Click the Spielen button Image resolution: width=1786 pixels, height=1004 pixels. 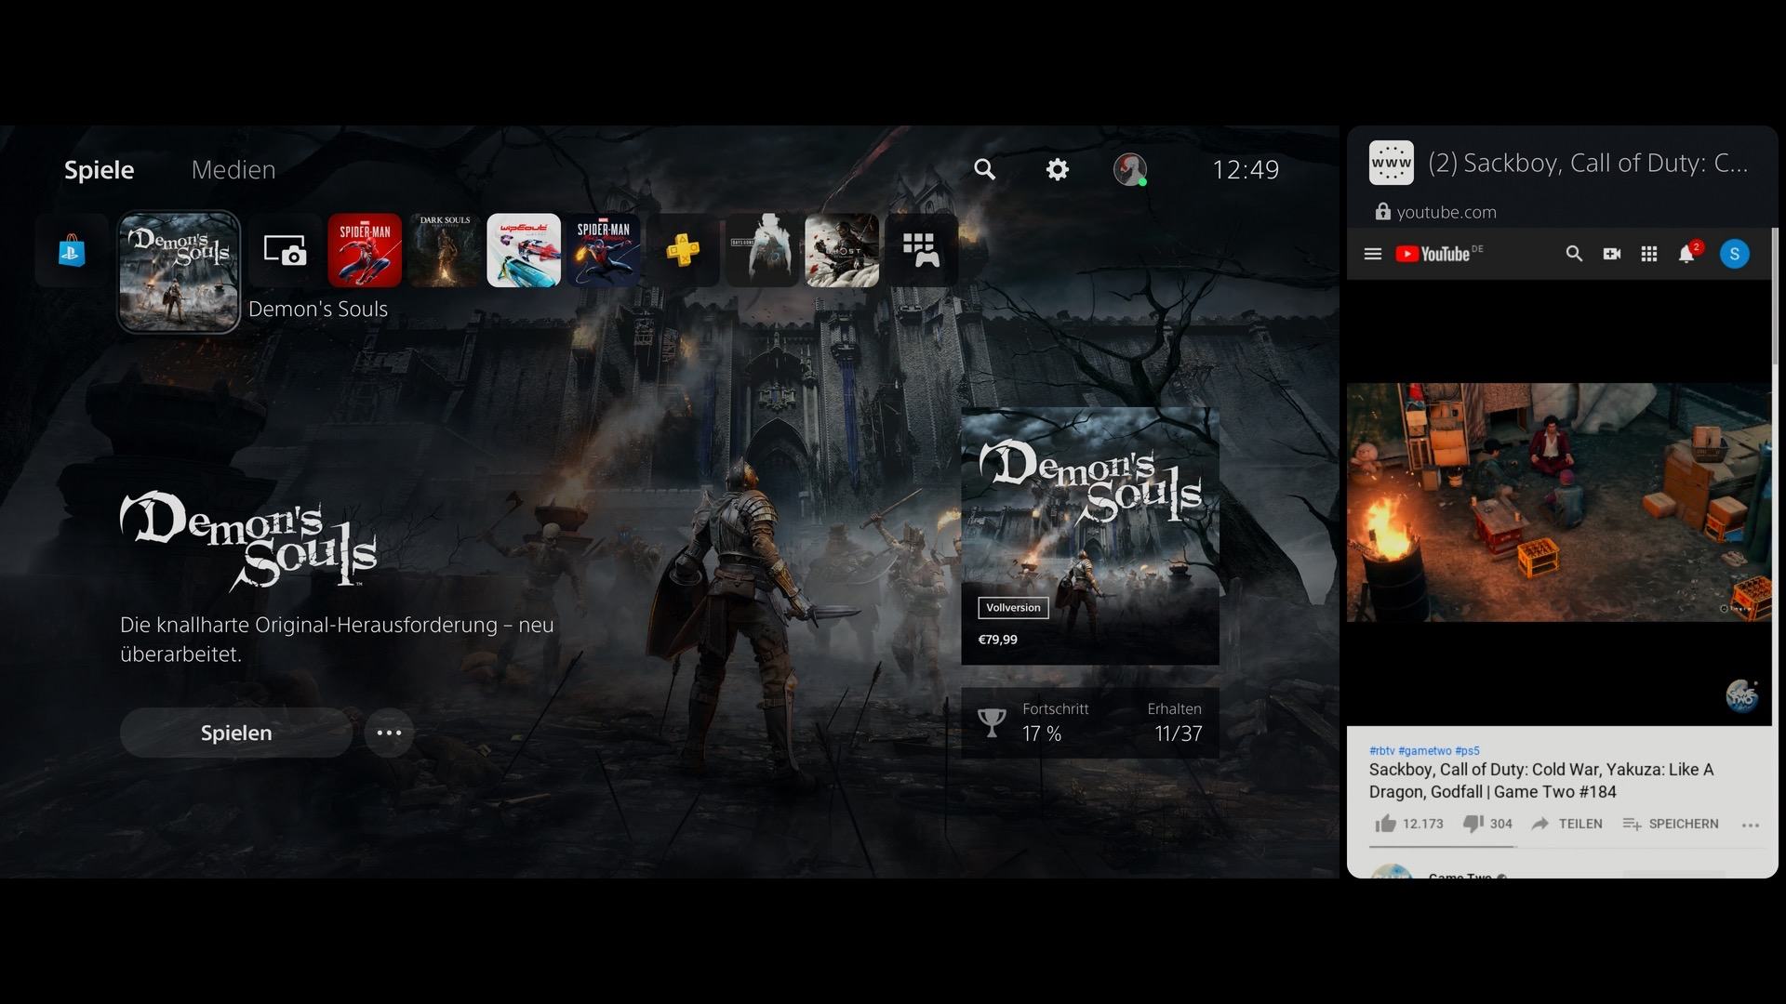click(236, 733)
